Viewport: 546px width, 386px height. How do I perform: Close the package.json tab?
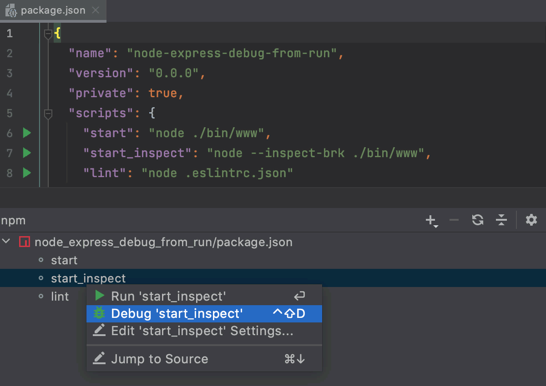click(x=95, y=10)
